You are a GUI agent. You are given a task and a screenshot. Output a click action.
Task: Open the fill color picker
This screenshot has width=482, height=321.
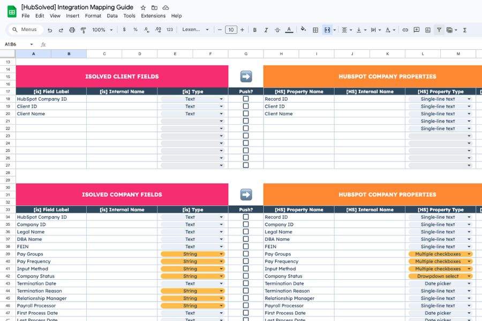pos(303,29)
